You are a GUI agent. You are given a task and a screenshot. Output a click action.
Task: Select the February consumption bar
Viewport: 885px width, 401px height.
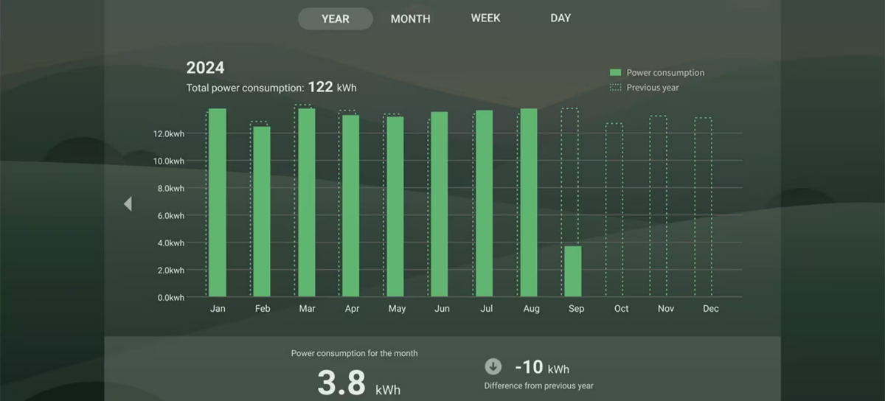(x=262, y=212)
